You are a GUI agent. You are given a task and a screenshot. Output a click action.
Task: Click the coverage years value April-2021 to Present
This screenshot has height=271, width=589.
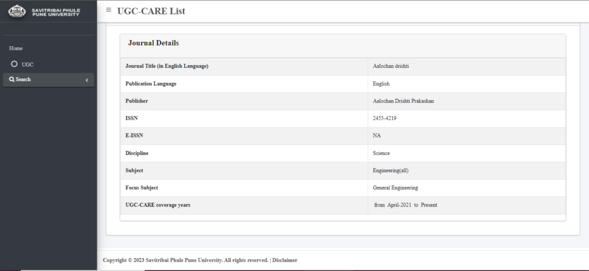pos(406,205)
